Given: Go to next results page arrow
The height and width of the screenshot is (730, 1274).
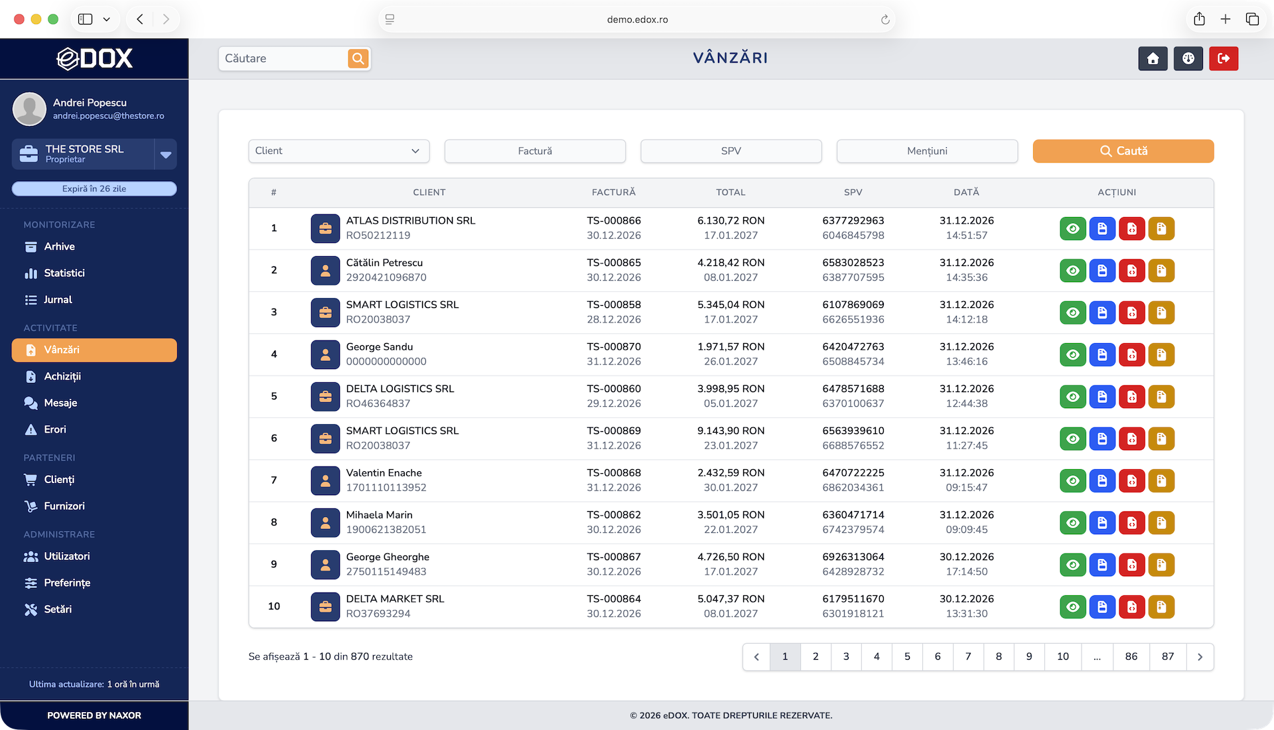Looking at the screenshot, I should [x=1199, y=657].
